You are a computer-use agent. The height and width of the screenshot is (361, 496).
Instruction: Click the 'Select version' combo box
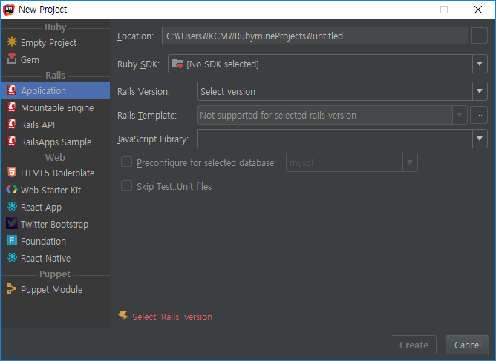tap(342, 91)
